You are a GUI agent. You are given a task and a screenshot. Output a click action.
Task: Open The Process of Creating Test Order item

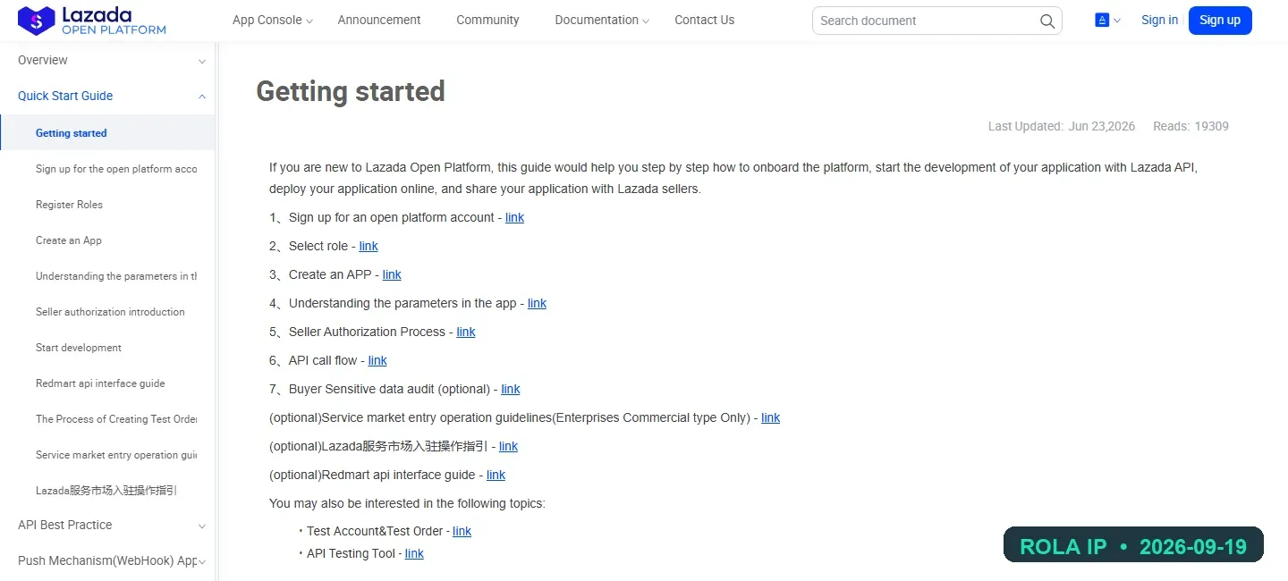point(116,419)
